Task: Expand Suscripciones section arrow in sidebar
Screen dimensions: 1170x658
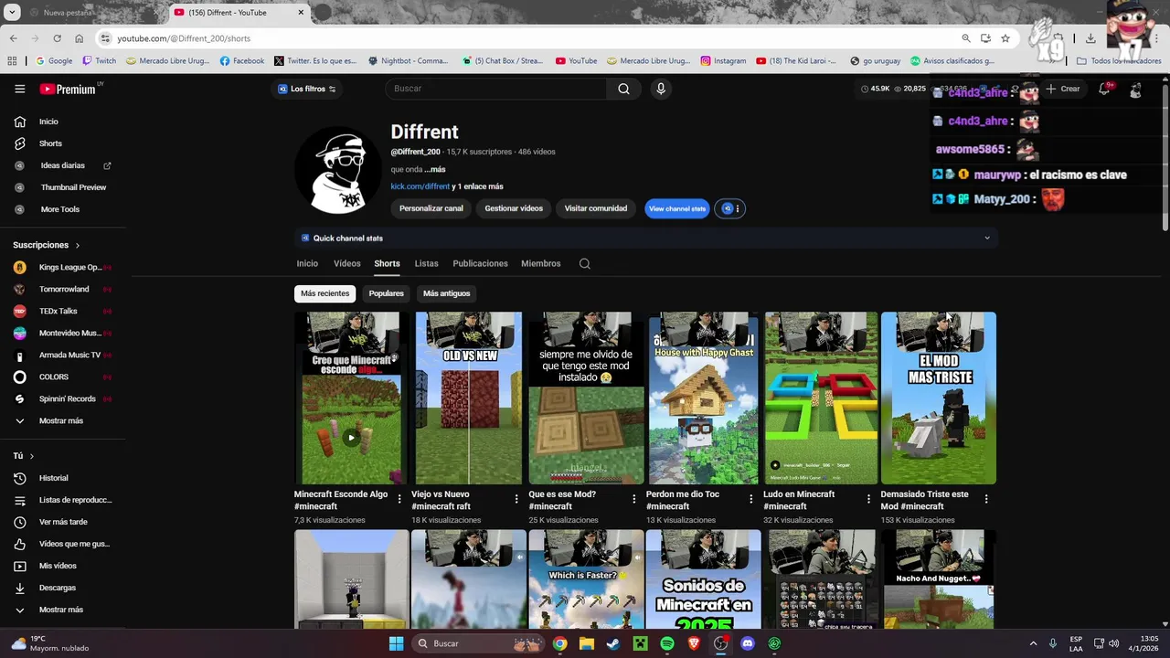Action: [77, 245]
